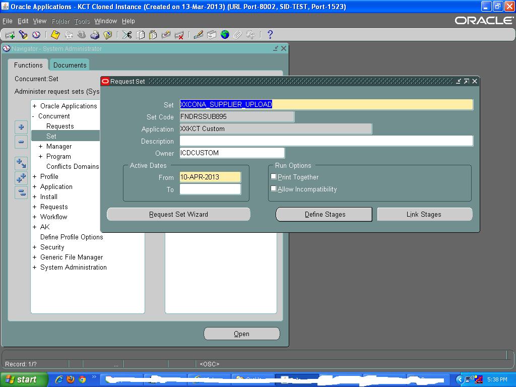This screenshot has height=387, width=516.
Task: Click the Navigator expand plus side button
Action: point(21,127)
